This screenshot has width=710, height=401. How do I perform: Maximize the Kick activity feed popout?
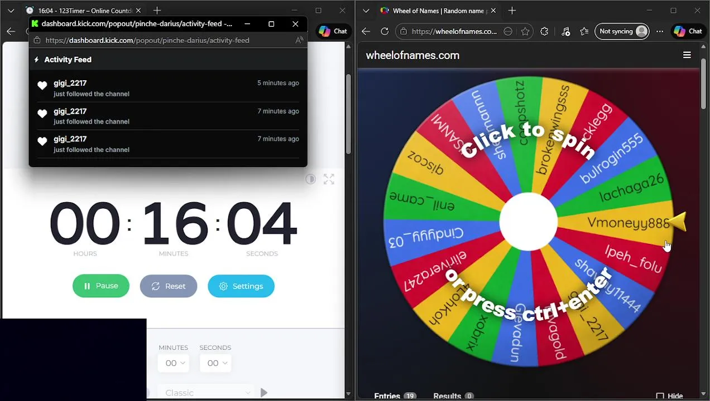click(x=271, y=24)
